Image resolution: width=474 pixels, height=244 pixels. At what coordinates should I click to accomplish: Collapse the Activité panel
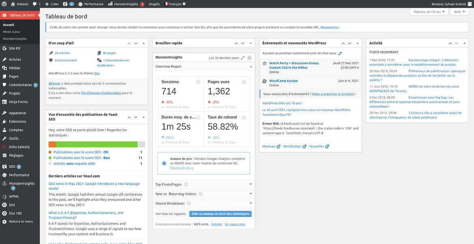tap(464, 43)
